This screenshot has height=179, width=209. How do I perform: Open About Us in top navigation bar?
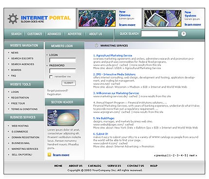point(96,34)
